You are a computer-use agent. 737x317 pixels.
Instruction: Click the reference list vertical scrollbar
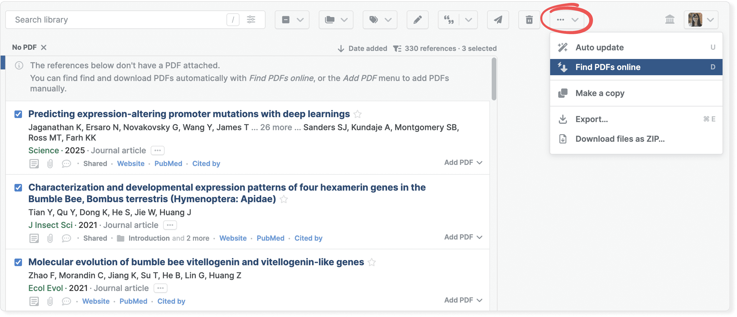click(494, 79)
